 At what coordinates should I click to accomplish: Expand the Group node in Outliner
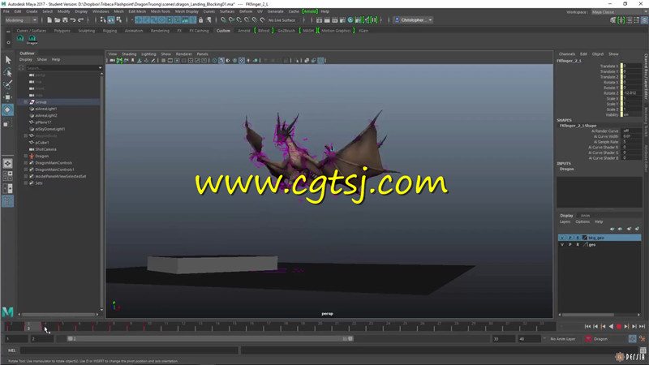(x=26, y=102)
